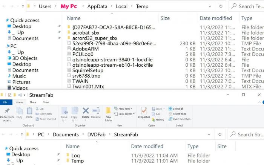The height and width of the screenshot is (165, 264).
Task: Open the File ribbon tab
Action: click(x=5, y=102)
